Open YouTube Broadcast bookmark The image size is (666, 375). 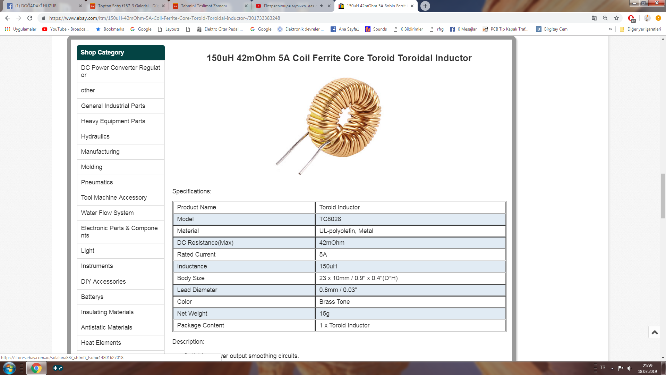click(66, 29)
